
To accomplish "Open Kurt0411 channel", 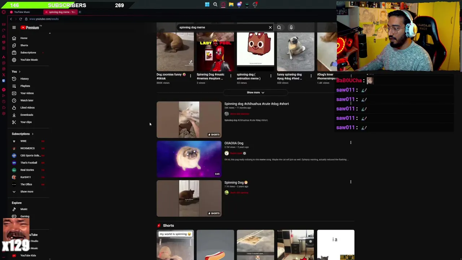I will click(x=25, y=177).
